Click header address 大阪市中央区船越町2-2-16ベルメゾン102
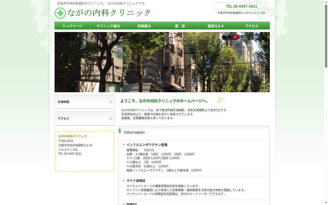 point(241,13)
